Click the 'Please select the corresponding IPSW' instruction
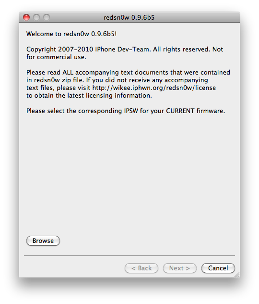This screenshot has height=304, width=259. (126, 111)
